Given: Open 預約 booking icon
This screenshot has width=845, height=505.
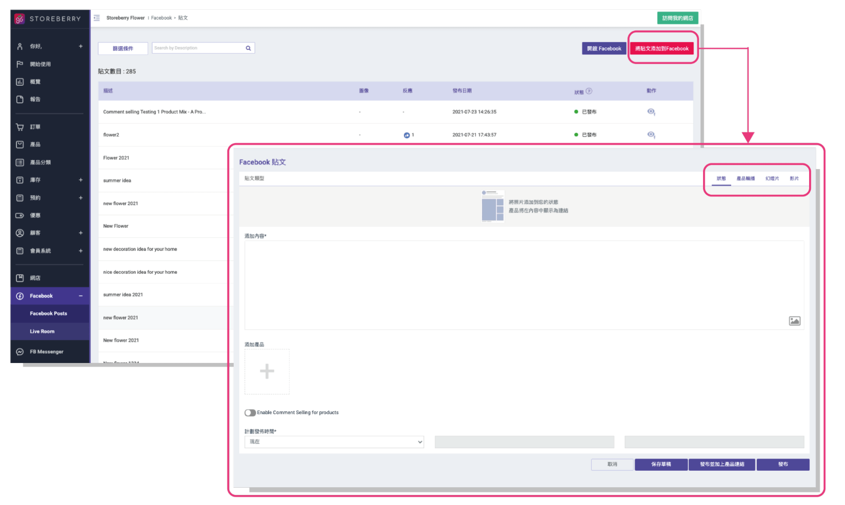Looking at the screenshot, I should tap(19, 198).
